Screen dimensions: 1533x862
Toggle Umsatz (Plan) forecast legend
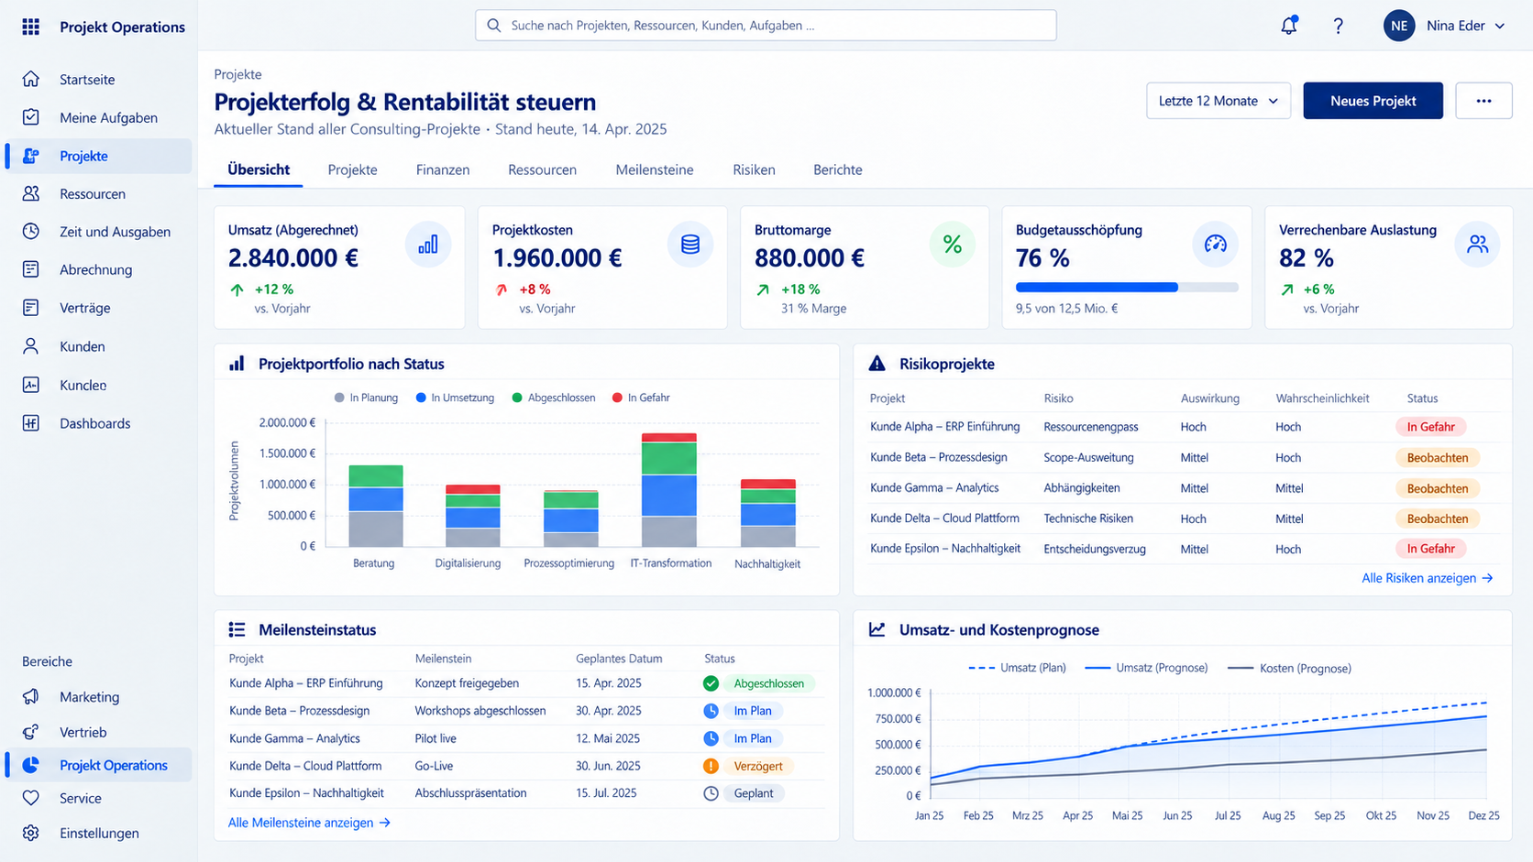click(x=1017, y=668)
